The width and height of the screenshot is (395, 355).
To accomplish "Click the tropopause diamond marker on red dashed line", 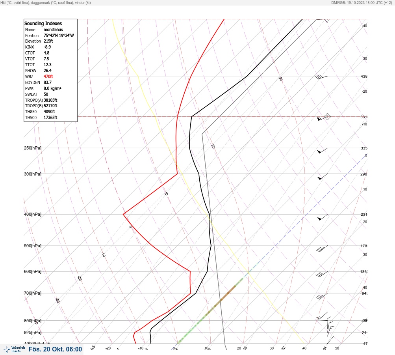I will click(x=327, y=117).
